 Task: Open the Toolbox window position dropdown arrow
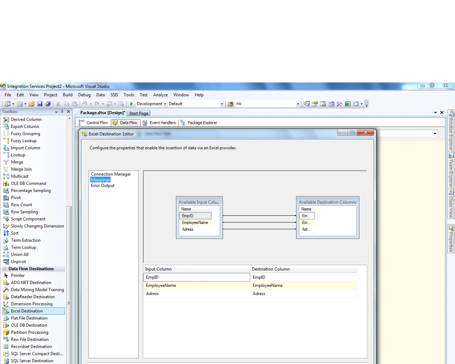tap(56, 112)
